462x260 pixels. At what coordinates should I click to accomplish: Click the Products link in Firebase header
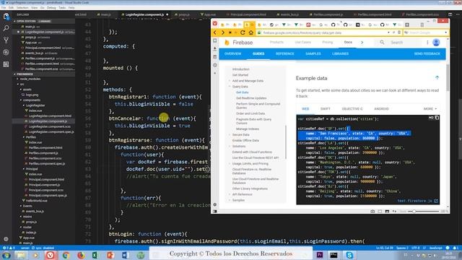[276, 43]
